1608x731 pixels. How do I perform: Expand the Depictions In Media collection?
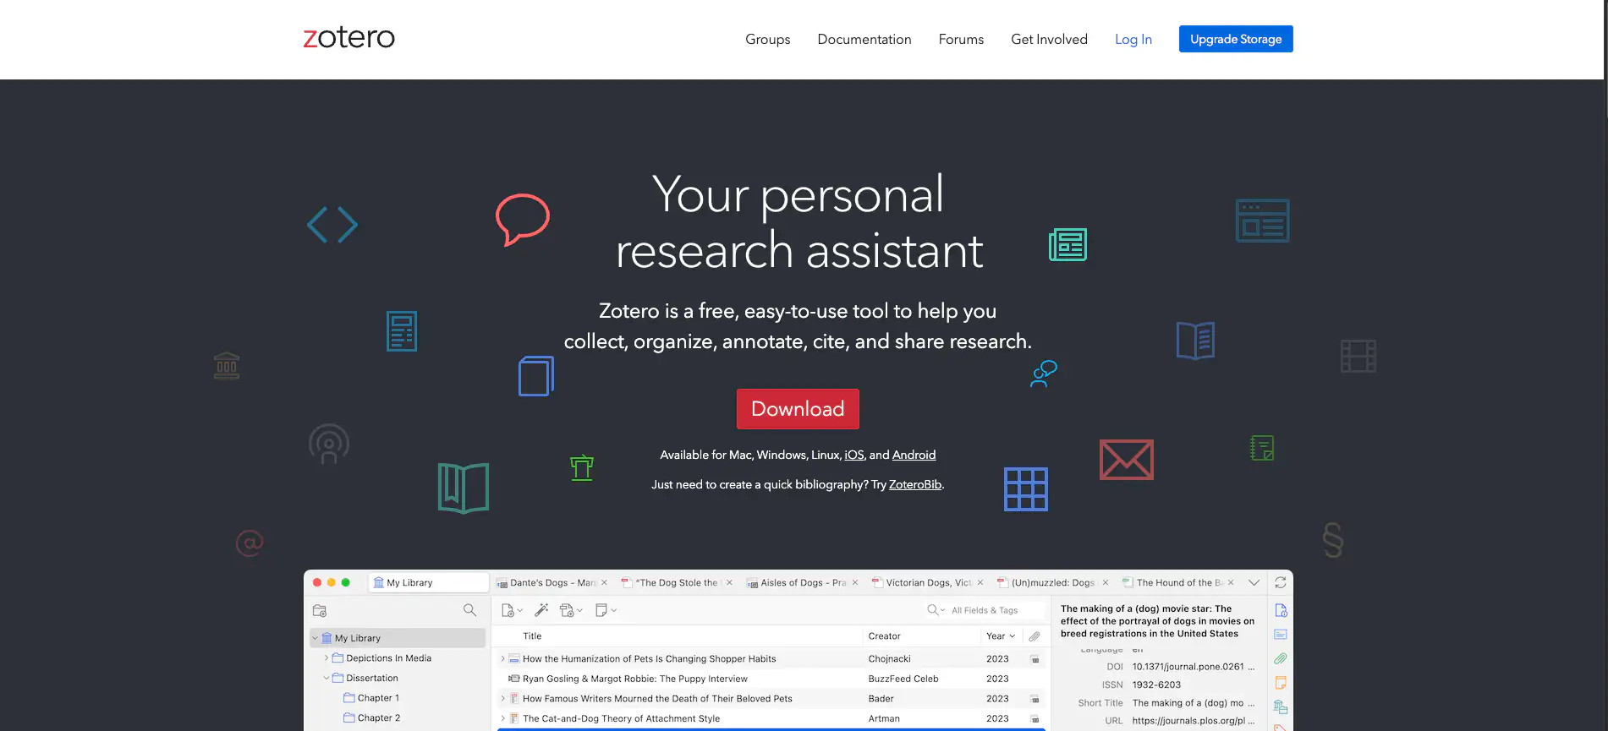click(327, 657)
